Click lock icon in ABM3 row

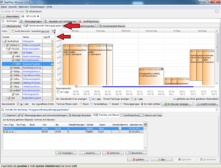[x=52, y=64]
